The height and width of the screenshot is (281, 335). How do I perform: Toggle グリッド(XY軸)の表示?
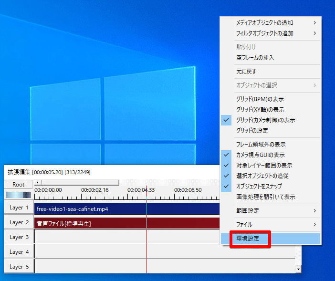point(271,110)
